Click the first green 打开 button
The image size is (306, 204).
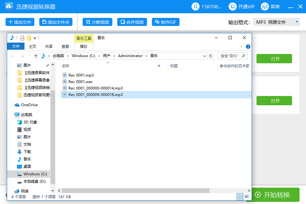(x=274, y=59)
